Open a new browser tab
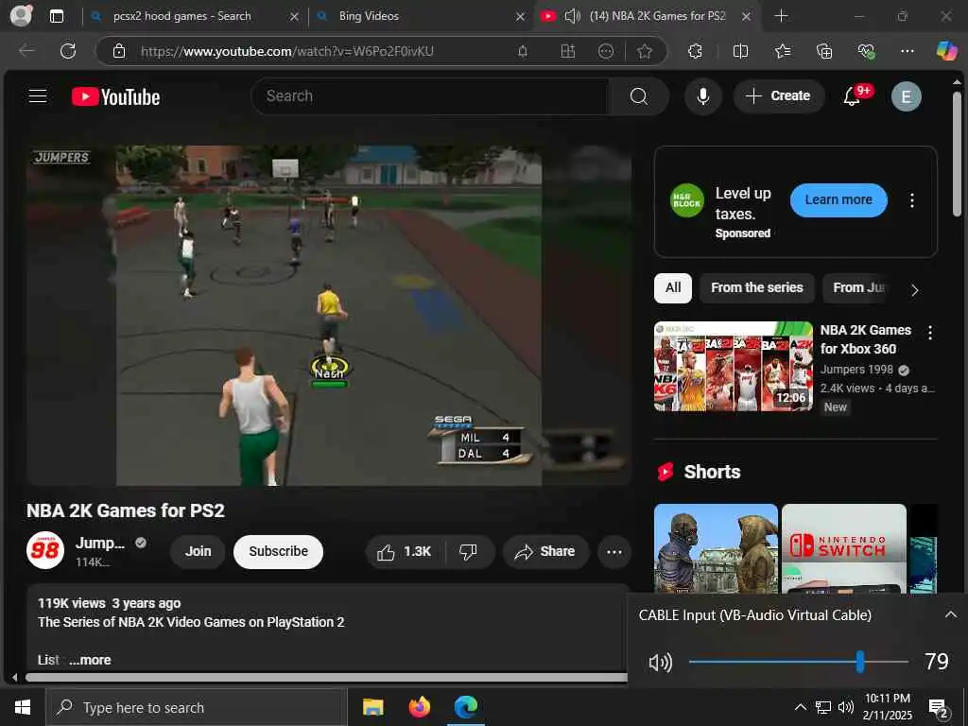 [x=781, y=16]
